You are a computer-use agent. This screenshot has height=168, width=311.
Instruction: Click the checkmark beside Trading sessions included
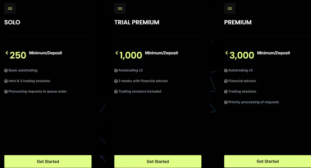(x=116, y=92)
